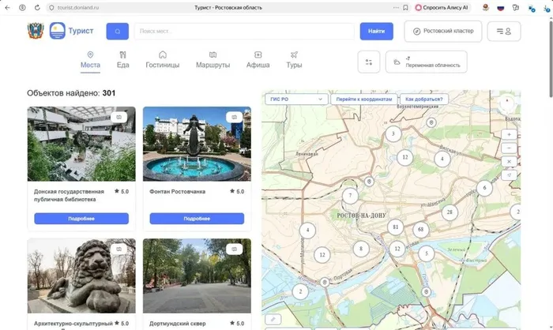
Task: Open the Гостиницы tab
Action: point(164,60)
